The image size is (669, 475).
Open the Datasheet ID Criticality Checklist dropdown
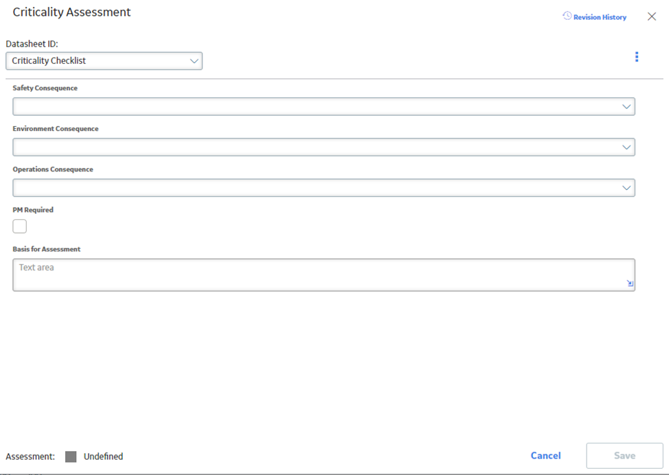click(104, 61)
